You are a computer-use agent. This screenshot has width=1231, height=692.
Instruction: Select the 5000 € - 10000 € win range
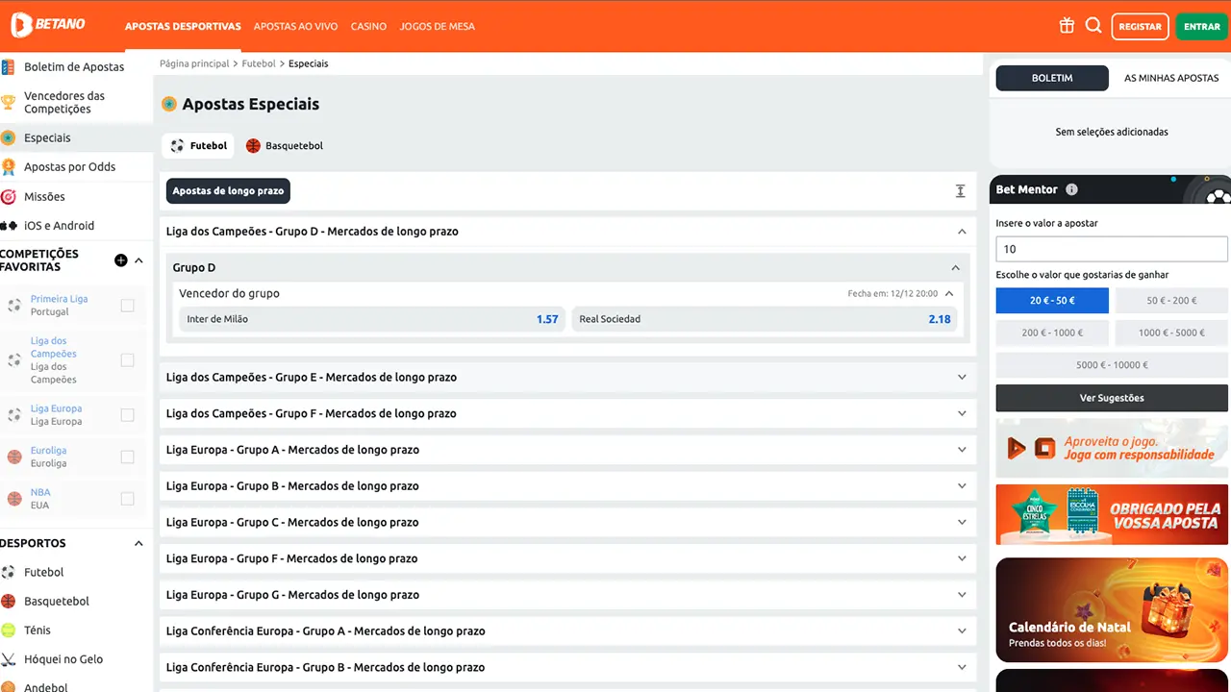(x=1112, y=365)
